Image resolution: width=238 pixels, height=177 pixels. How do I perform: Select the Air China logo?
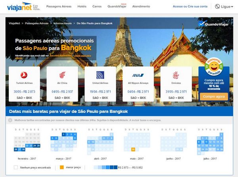tap(62, 75)
